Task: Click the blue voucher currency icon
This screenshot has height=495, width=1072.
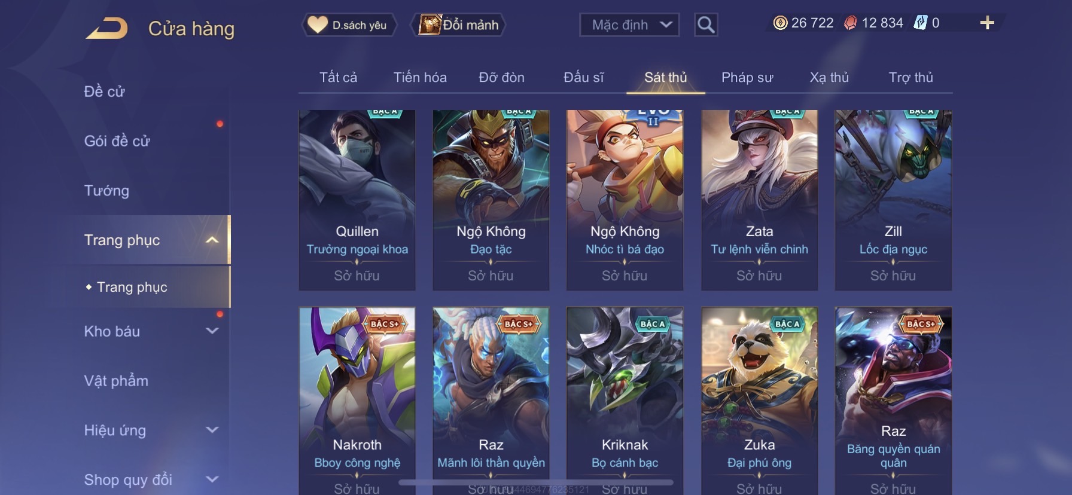Action: [x=921, y=23]
